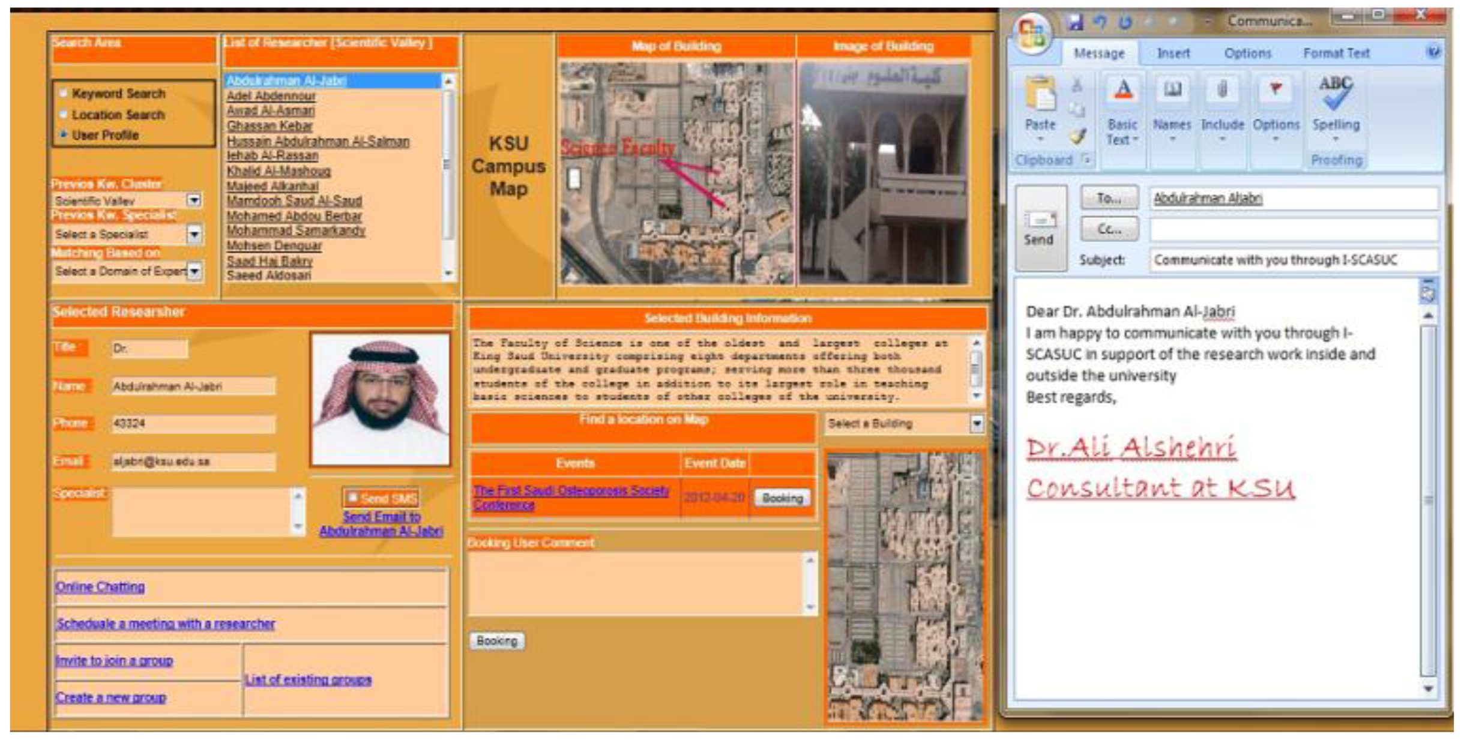
Task: Click the To... recipients button
Action: coord(1109,197)
